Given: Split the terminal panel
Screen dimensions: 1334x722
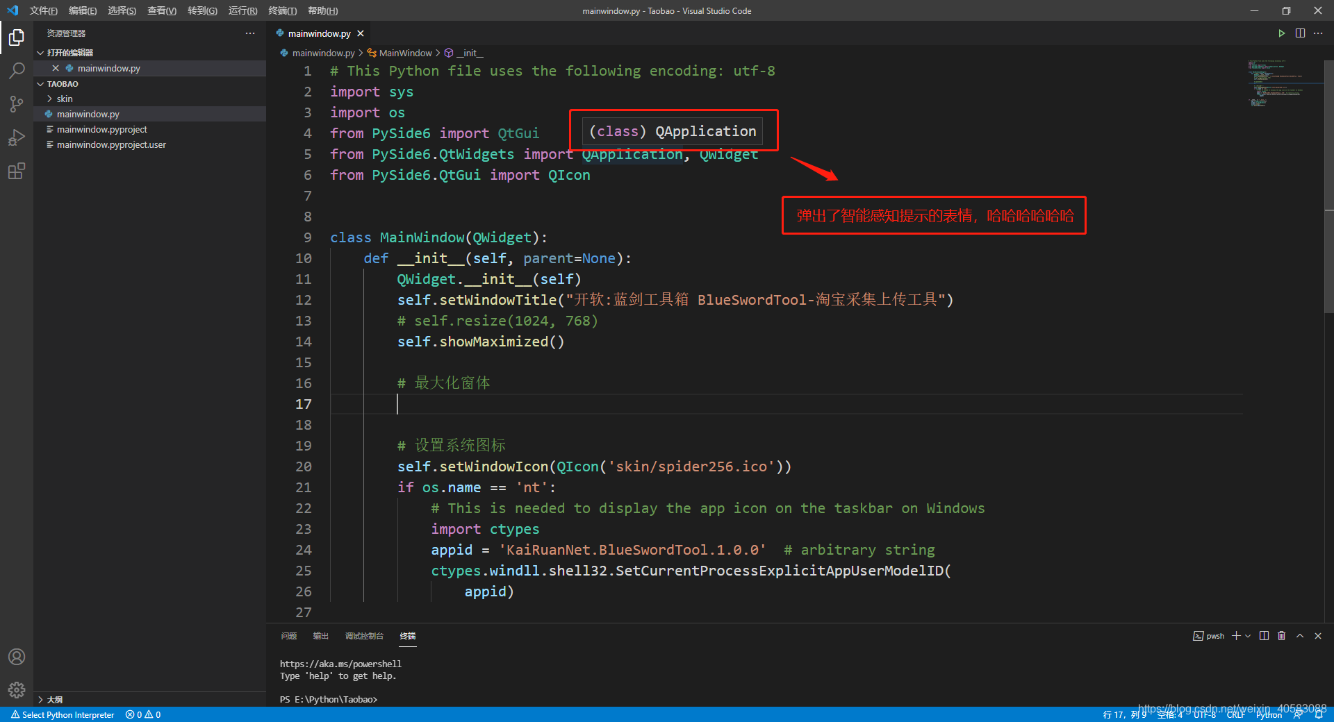Looking at the screenshot, I should point(1264,636).
